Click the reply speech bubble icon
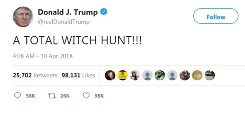Screen dimensions: 245x117 [17, 96]
